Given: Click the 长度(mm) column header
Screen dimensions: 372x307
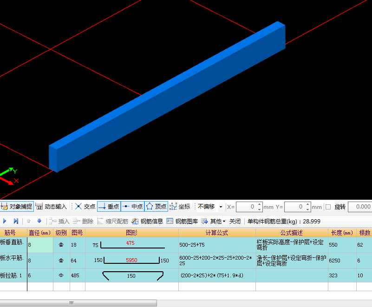Looking at the screenshot, I should [342, 233].
